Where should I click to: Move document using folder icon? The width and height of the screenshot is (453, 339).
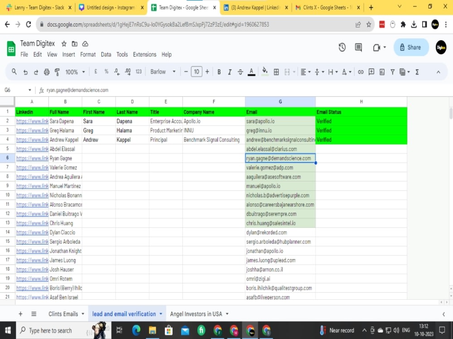(75, 44)
